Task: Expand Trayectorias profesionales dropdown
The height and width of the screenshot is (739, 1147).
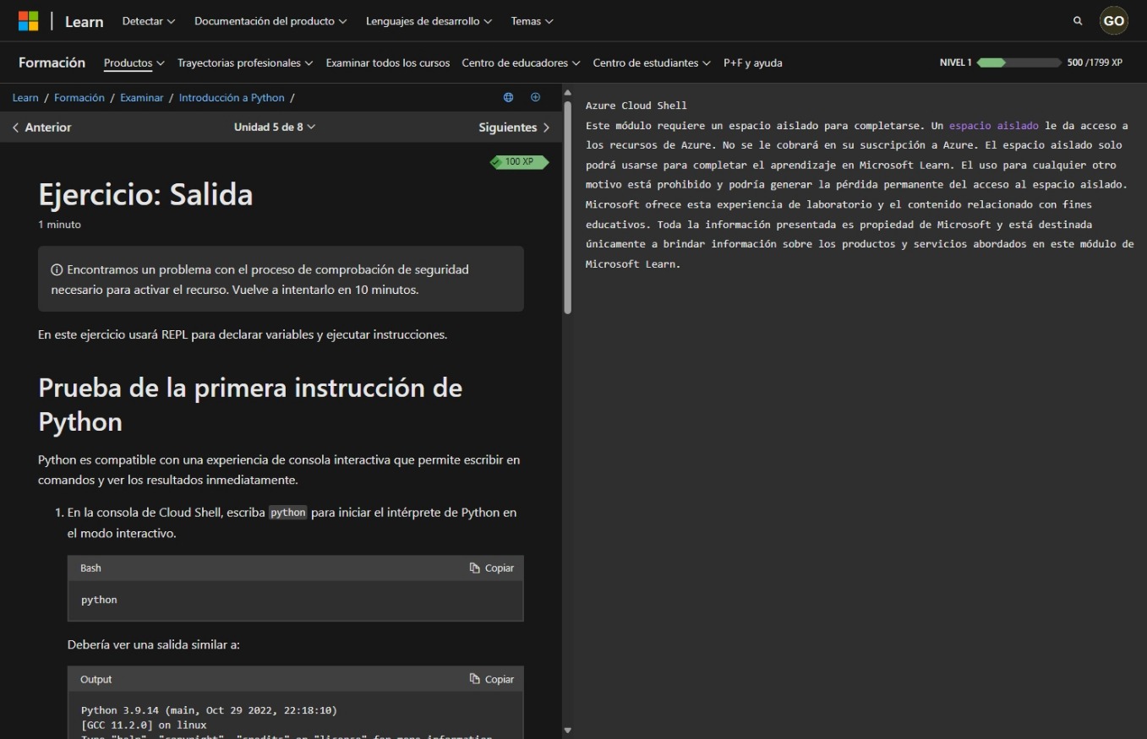Action: (245, 63)
